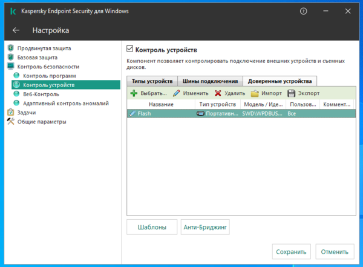Screen dimensions: 363x267
Task: Switch to the Типы устройств tab
Action: [152, 81]
